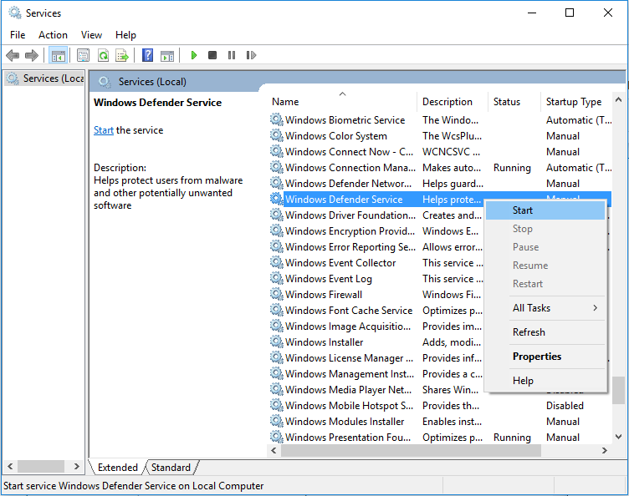Click the Refresh toolbar icon

click(x=103, y=55)
